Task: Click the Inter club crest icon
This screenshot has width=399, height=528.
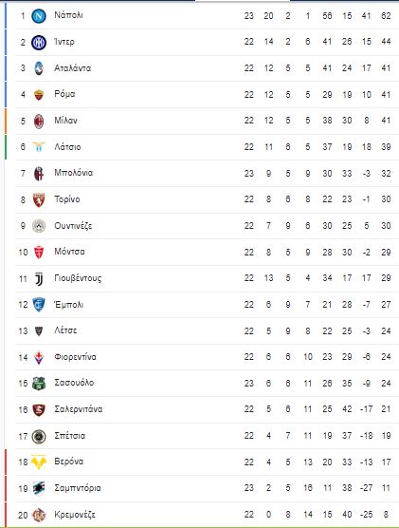Action: 39,43
